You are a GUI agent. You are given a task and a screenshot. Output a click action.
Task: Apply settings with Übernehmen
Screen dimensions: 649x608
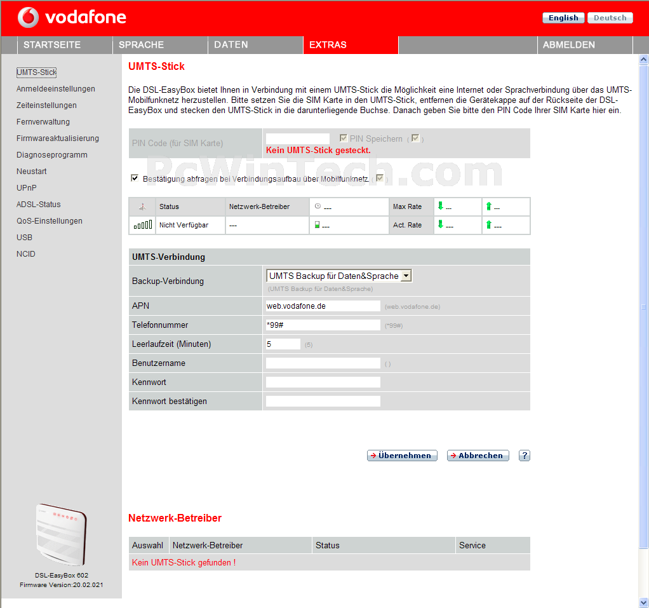(402, 456)
